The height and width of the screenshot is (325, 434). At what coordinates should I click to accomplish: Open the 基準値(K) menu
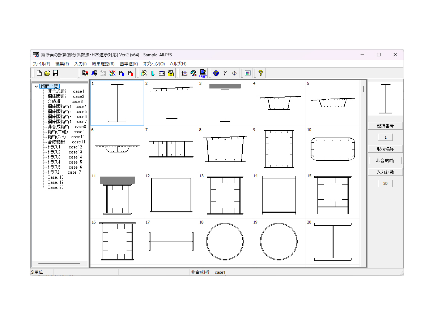(129, 64)
